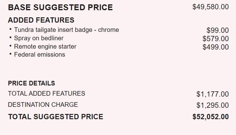The height and width of the screenshot is (135, 236).
Task: Click the bullet beside Federal emissions
Action: (11, 54)
